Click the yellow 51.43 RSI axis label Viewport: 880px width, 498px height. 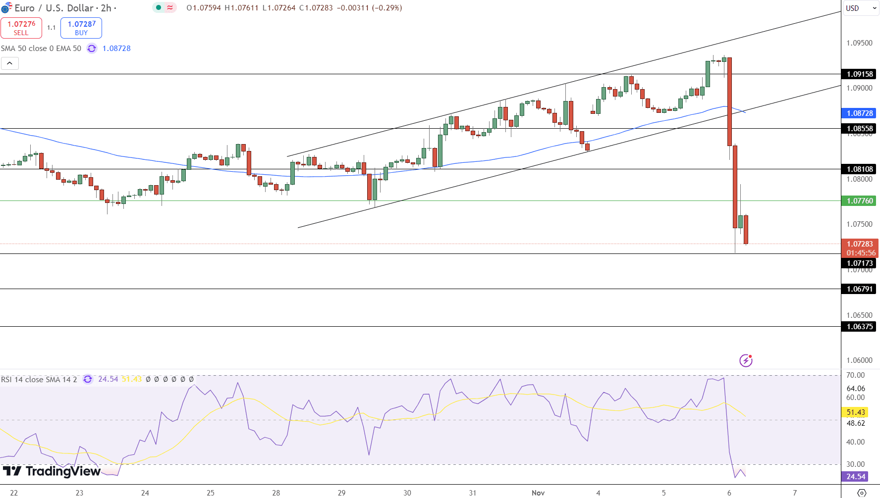pos(855,412)
